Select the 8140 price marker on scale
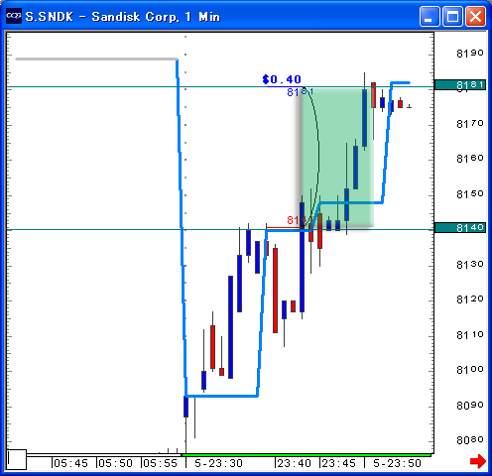 click(460, 227)
